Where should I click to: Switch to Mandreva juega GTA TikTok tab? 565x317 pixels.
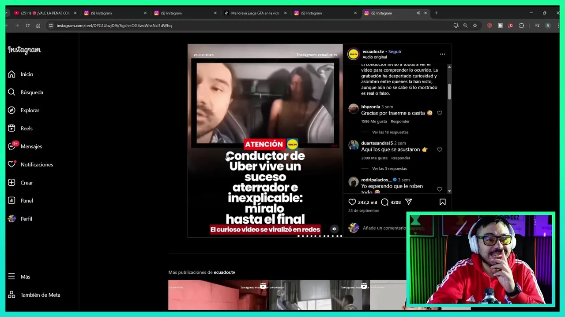pos(255,13)
